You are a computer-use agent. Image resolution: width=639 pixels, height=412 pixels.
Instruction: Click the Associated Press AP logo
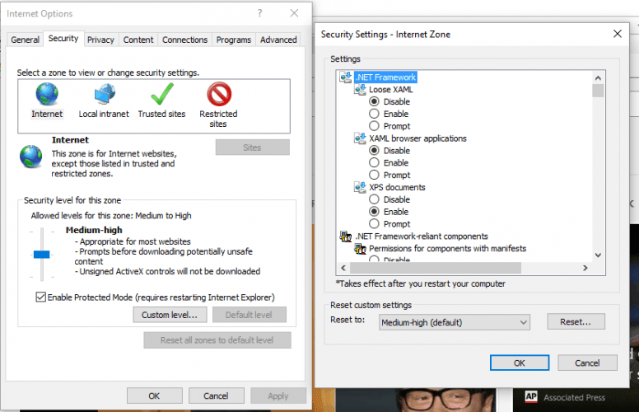tap(530, 396)
